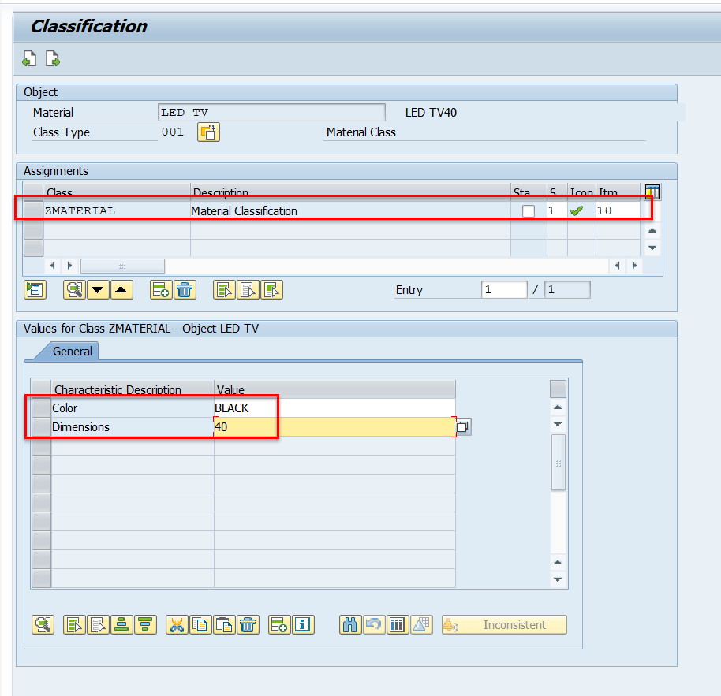Undo the last value change
Screen dimensions: 721x696
(x=373, y=624)
